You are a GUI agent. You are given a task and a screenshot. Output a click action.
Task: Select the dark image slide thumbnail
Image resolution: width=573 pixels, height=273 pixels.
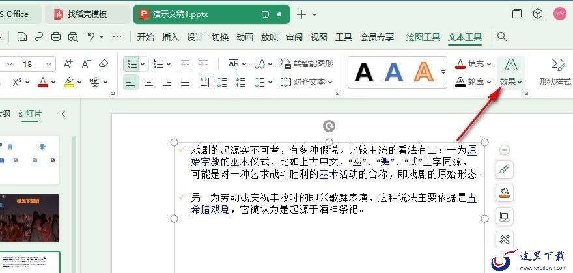click(x=29, y=218)
